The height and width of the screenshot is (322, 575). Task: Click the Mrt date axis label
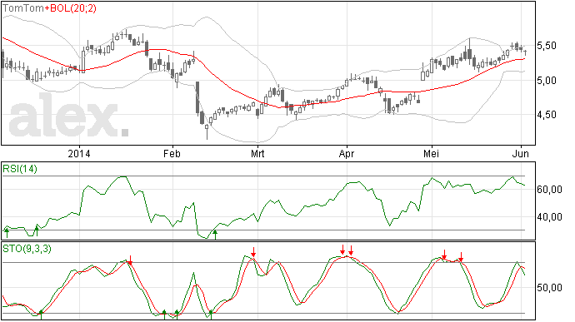257,153
